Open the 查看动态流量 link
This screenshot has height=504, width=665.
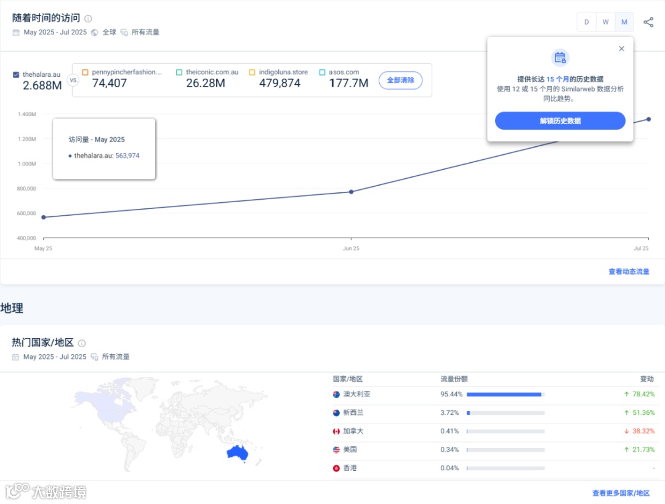coord(629,272)
